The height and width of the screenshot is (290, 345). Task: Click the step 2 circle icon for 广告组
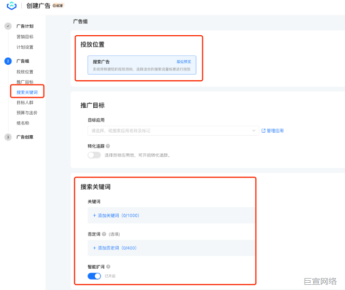(8, 61)
